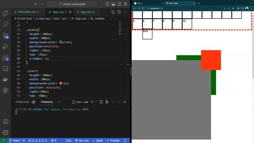Toggle bottom panel layout icon
254x143 pixels.
point(114,4)
